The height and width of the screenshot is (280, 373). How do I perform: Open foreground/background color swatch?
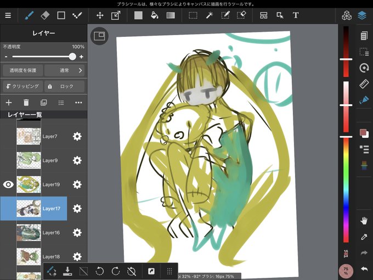coord(364,133)
